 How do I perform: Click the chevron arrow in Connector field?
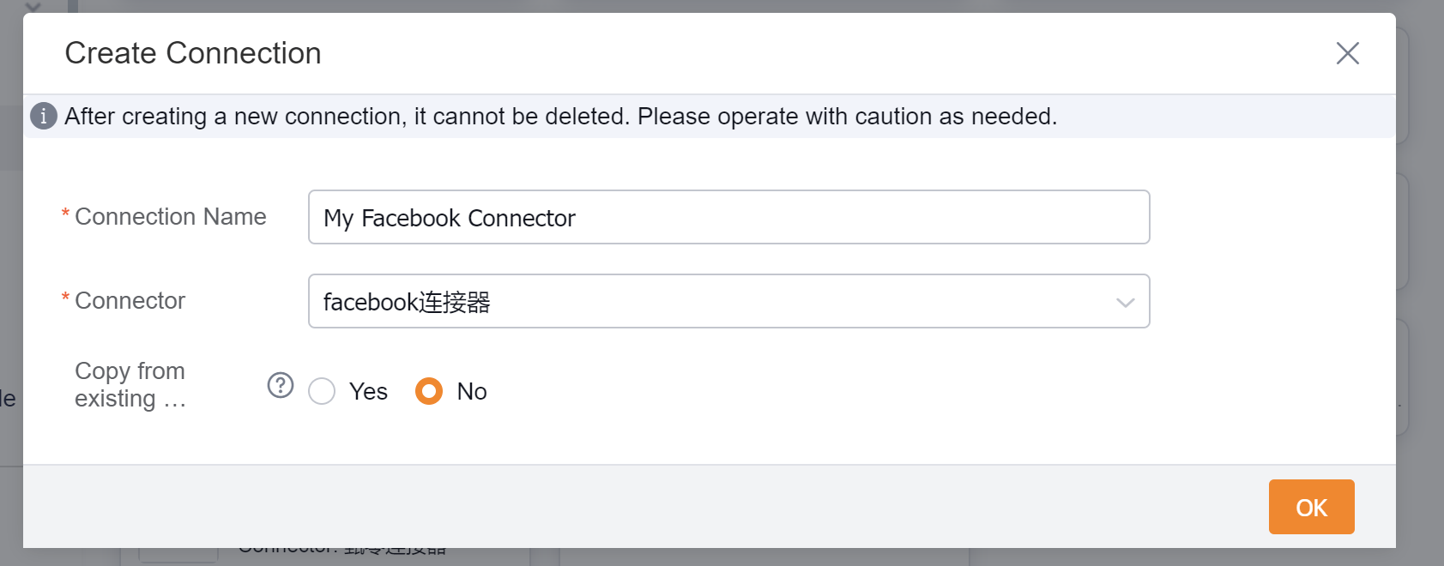pos(1125,302)
